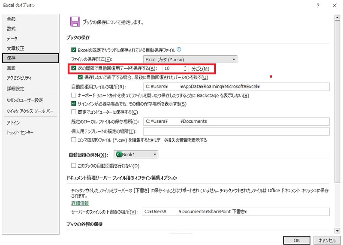Click the AutoRecover file location field
343x245 pixels.
pos(237,87)
